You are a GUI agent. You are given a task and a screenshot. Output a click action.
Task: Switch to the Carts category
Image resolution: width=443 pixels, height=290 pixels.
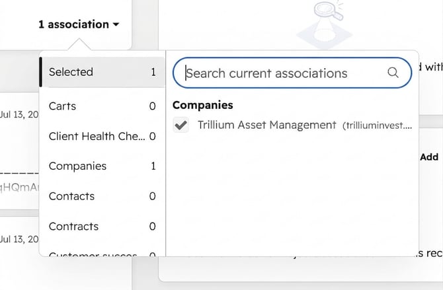102,106
